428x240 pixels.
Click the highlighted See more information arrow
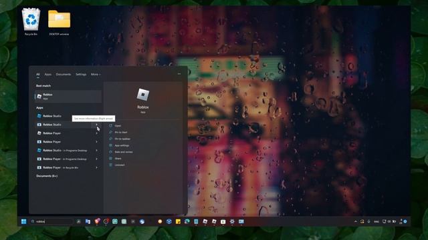click(96, 125)
